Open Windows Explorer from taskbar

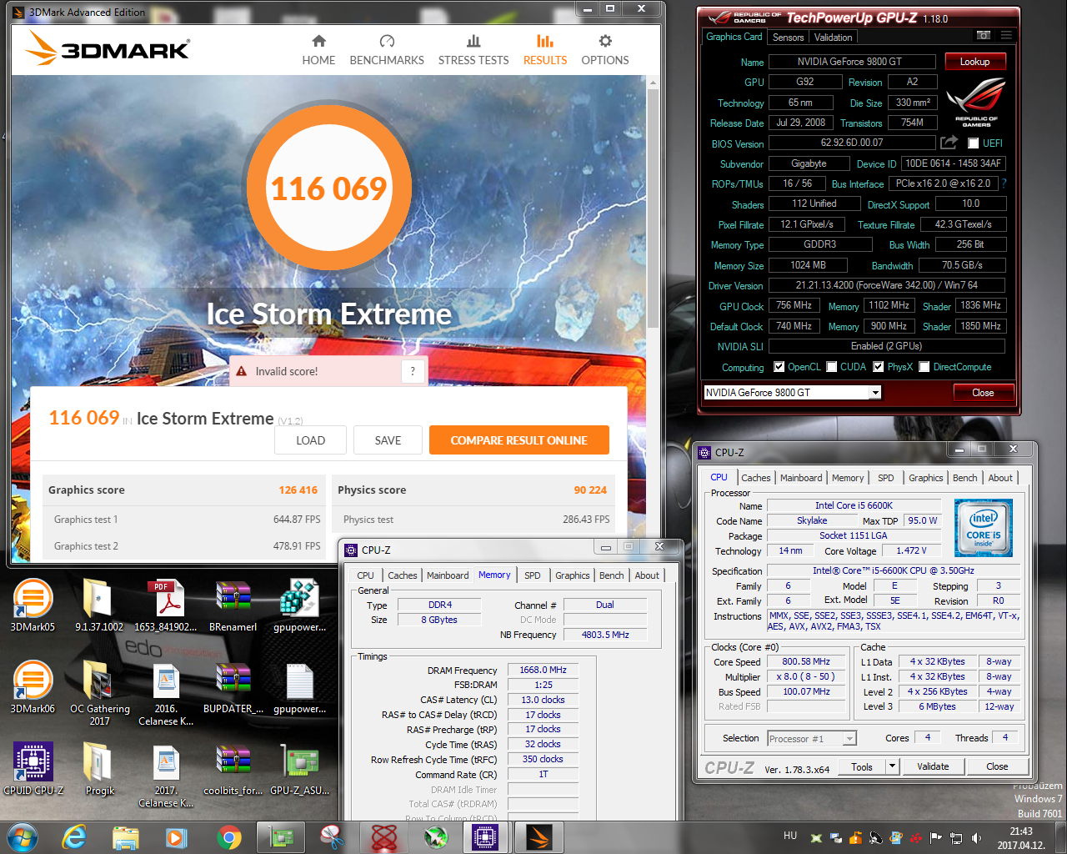[x=125, y=836]
